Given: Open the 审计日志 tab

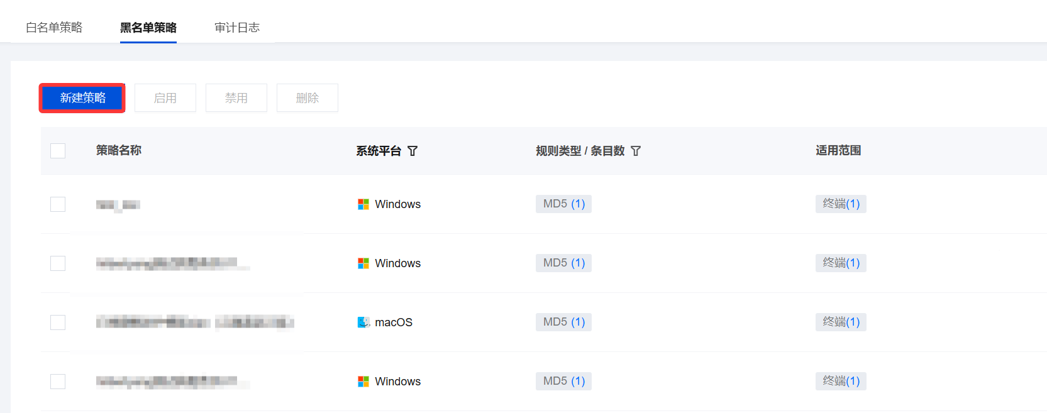Looking at the screenshot, I should [237, 28].
